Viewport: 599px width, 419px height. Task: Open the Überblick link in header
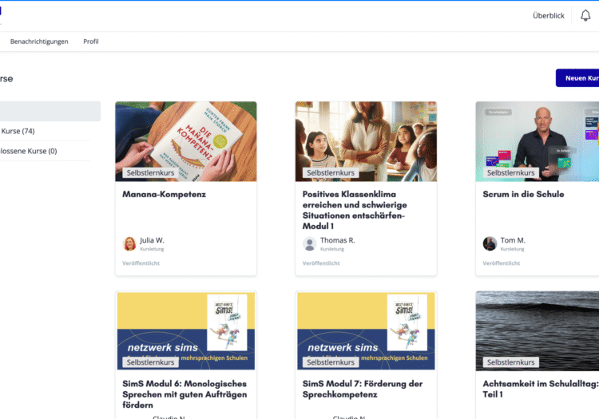[548, 16]
